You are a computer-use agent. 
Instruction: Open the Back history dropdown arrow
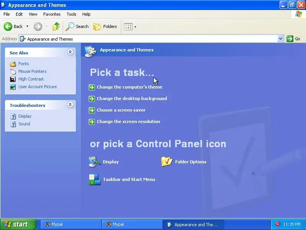coord(27,26)
